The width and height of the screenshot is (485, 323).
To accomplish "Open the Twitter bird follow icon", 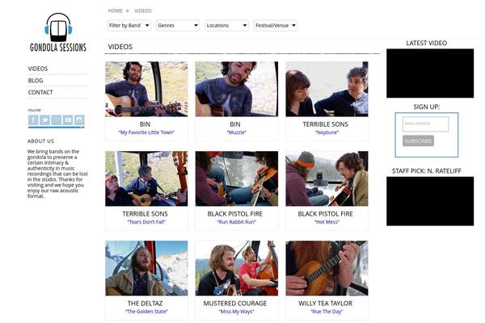I will click(44, 120).
